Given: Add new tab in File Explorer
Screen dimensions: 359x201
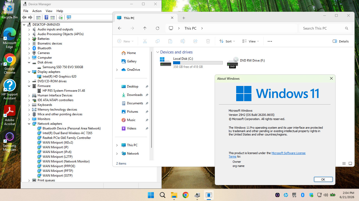Looking at the screenshot, I should 184,18.
